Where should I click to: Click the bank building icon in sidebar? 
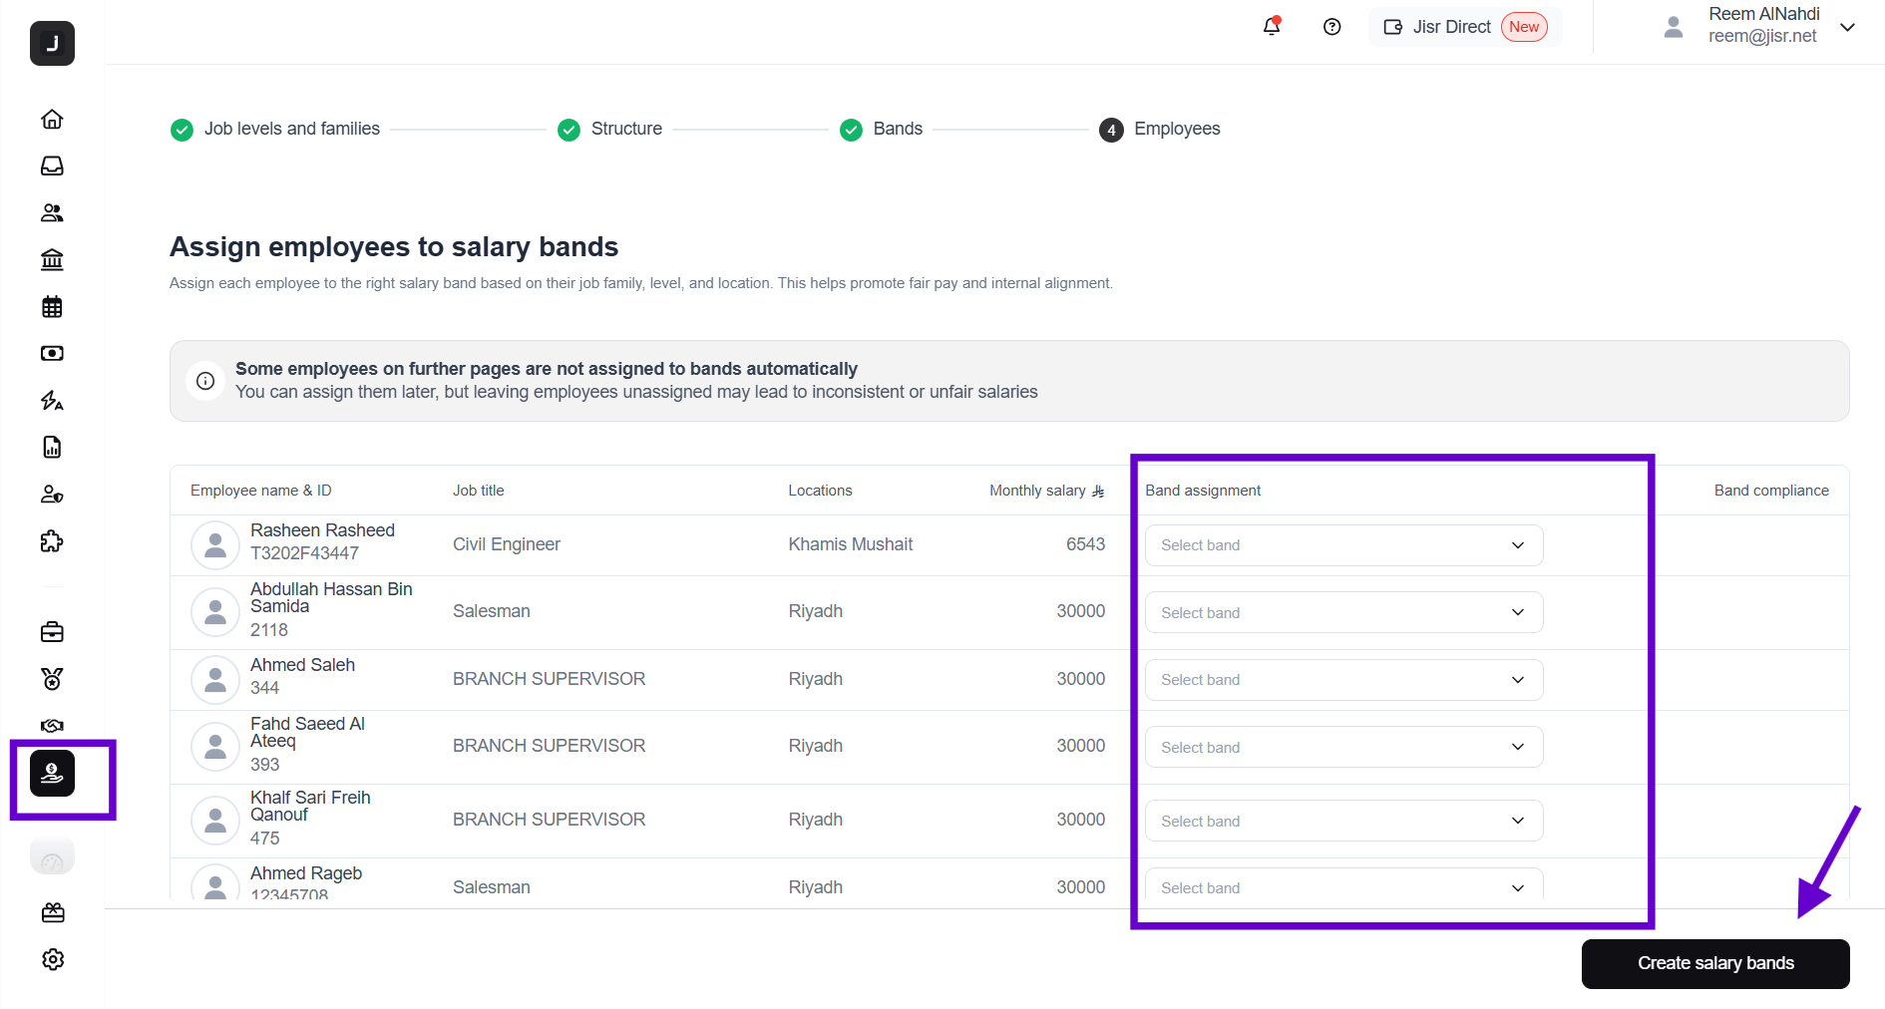tap(52, 259)
